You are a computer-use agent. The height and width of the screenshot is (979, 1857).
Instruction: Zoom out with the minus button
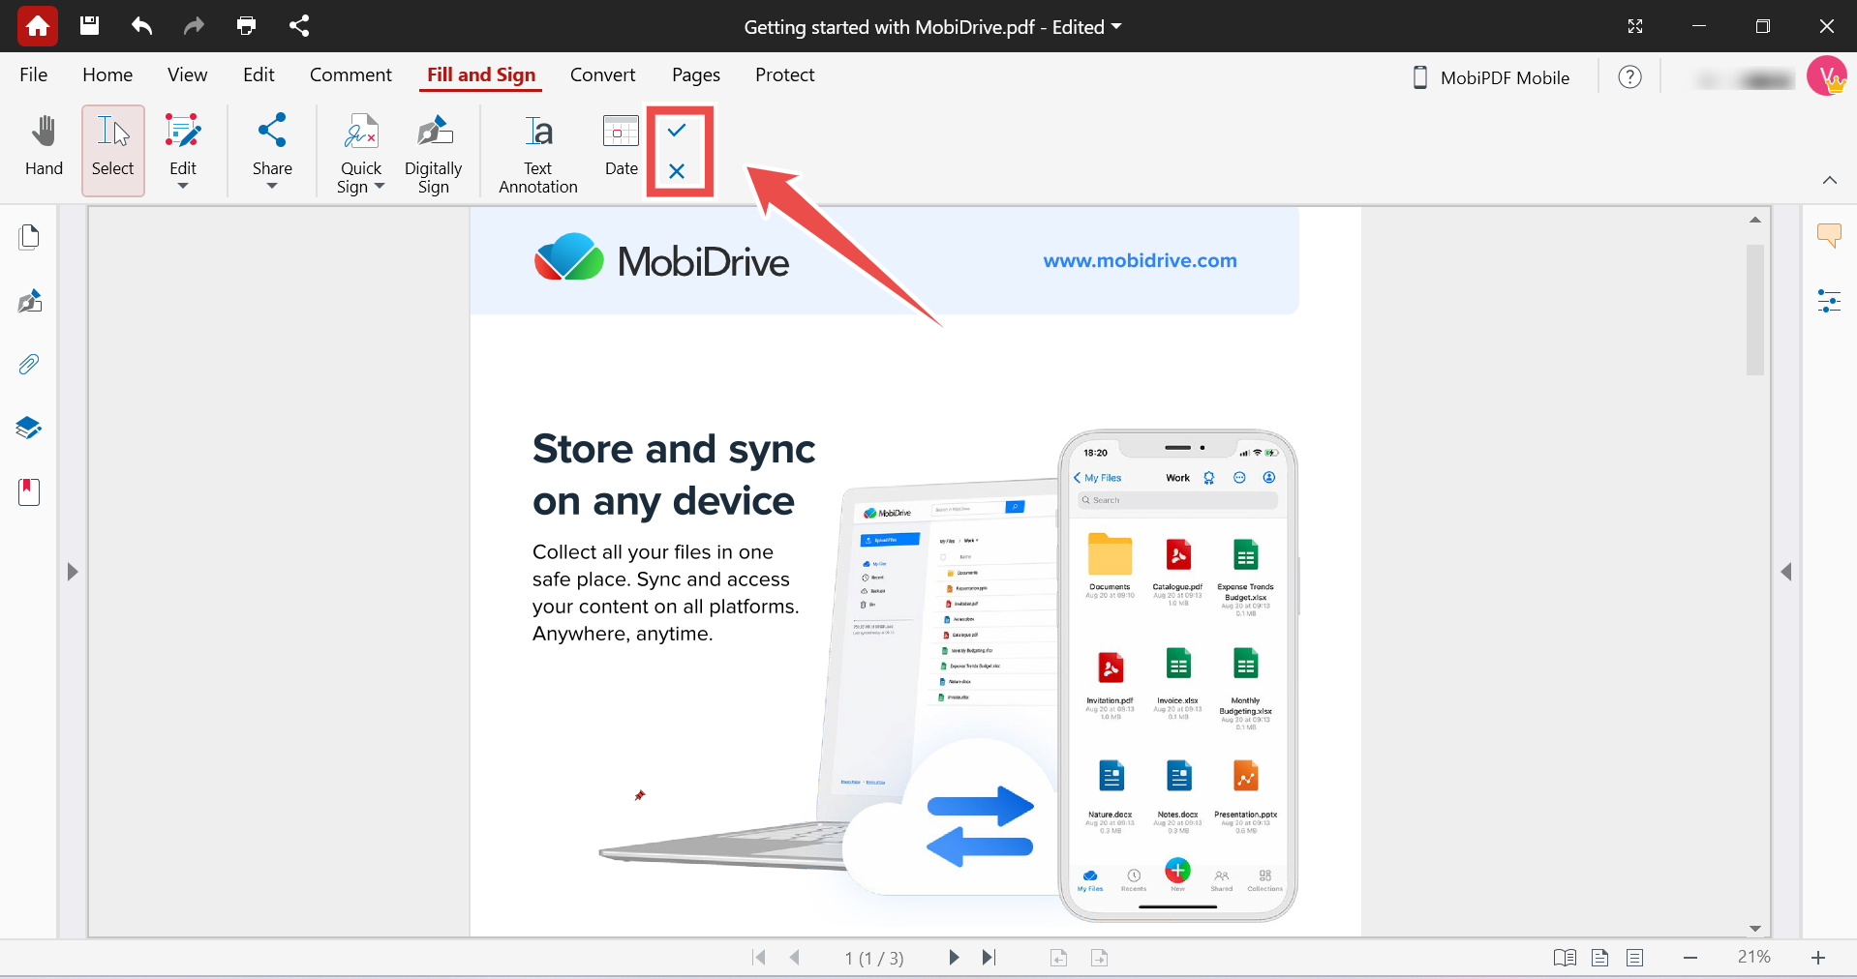click(x=1690, y=958)
